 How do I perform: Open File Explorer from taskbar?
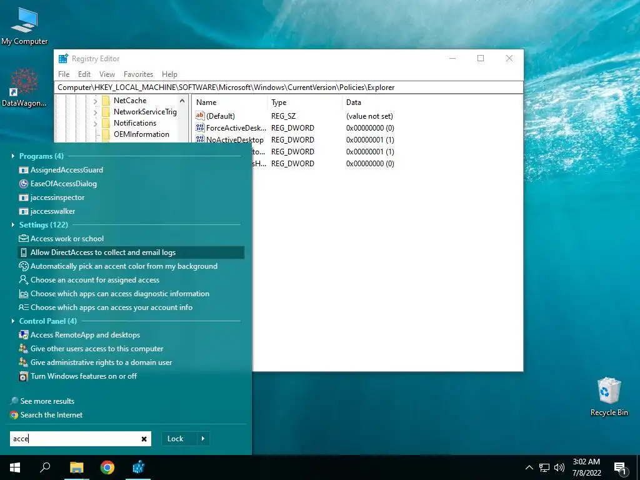click(x=76, y=467)
